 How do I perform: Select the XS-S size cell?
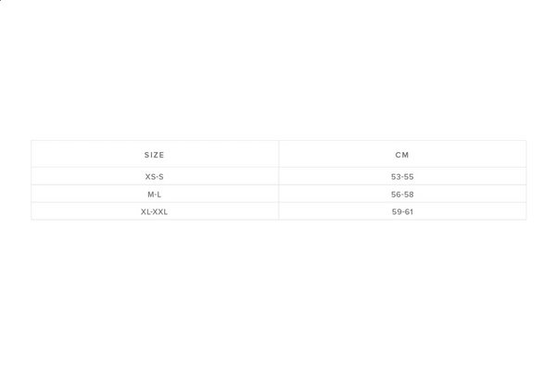(x=155, y=177)
